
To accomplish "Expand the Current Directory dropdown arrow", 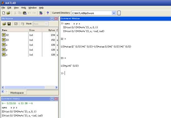I will point(114,13).
